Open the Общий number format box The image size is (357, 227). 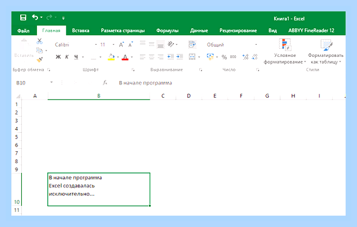pyautogui.click(x=232, y=45)
